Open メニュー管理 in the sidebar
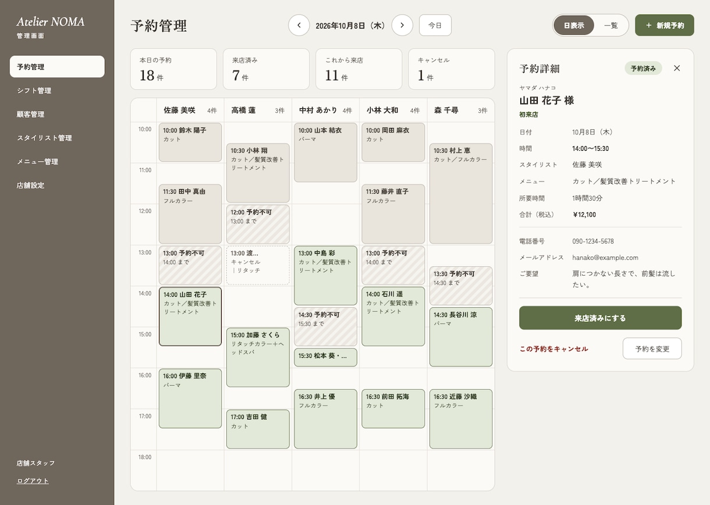This screenshot has width=710, height=505. tap(57, 162)
